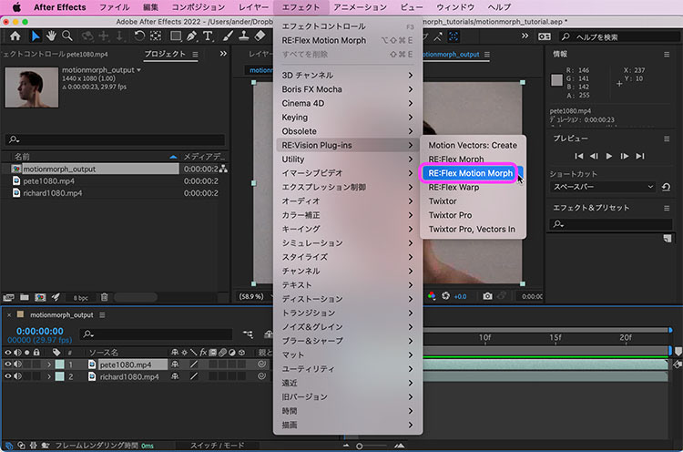
Task: Click the timeline current time 0:00:00:00
Action: [40, 331]
